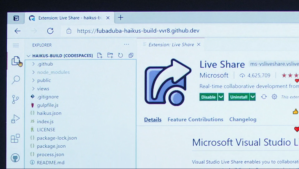The image size is (299, 169).
Task: Click the site lock icon in address bar
Action: click(x=69, y=31)
